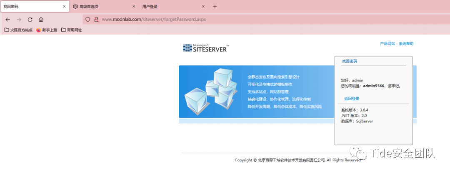The height and width of the screenshot is (173, 450).
Task: Switch to the 高级首选项 tab
Action: 105,7
